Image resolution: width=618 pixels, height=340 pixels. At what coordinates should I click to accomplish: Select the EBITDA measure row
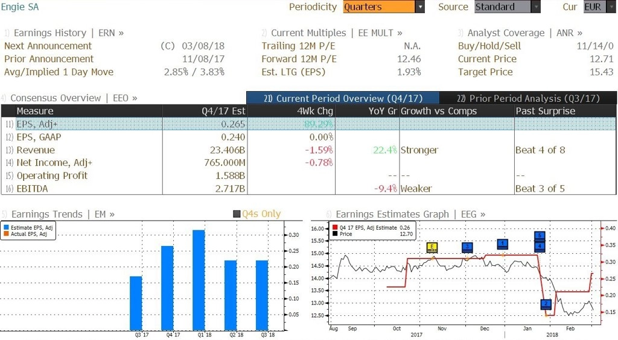tap(308, 189)
